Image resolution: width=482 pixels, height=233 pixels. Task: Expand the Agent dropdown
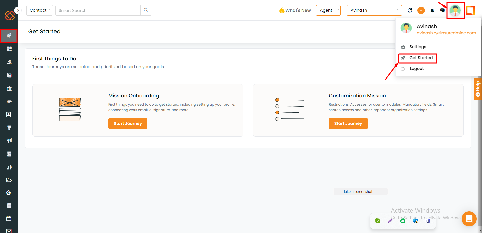coord(328,10)
